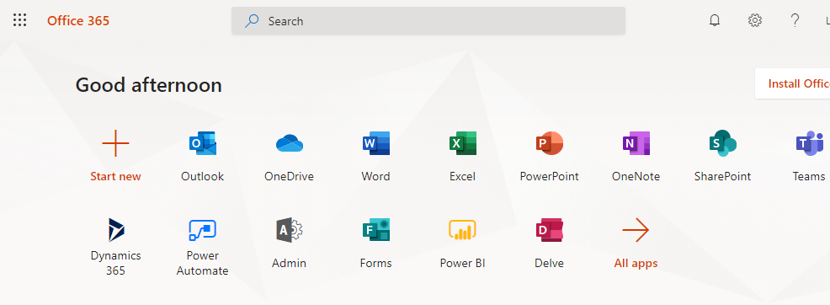Image resolution: width=830 pixels, height=305 pixels.
Task: Open notifications bell
Action: (715, 21)
